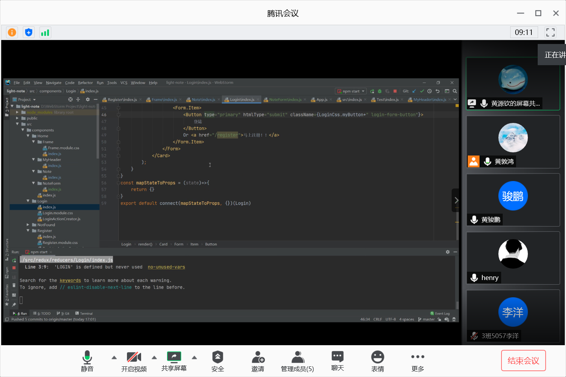Open 管理成员(5) members panel
Screen dimensions: 566x377
(x=298, y=361)
